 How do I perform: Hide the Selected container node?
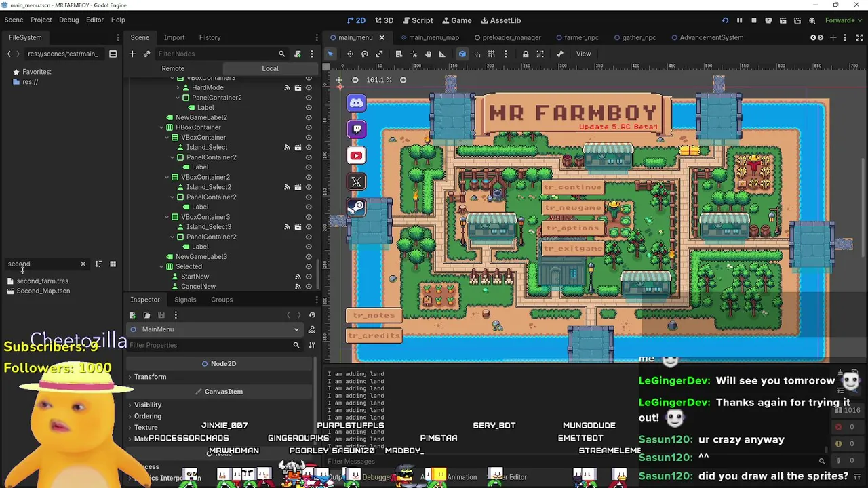tap(309, 266)
